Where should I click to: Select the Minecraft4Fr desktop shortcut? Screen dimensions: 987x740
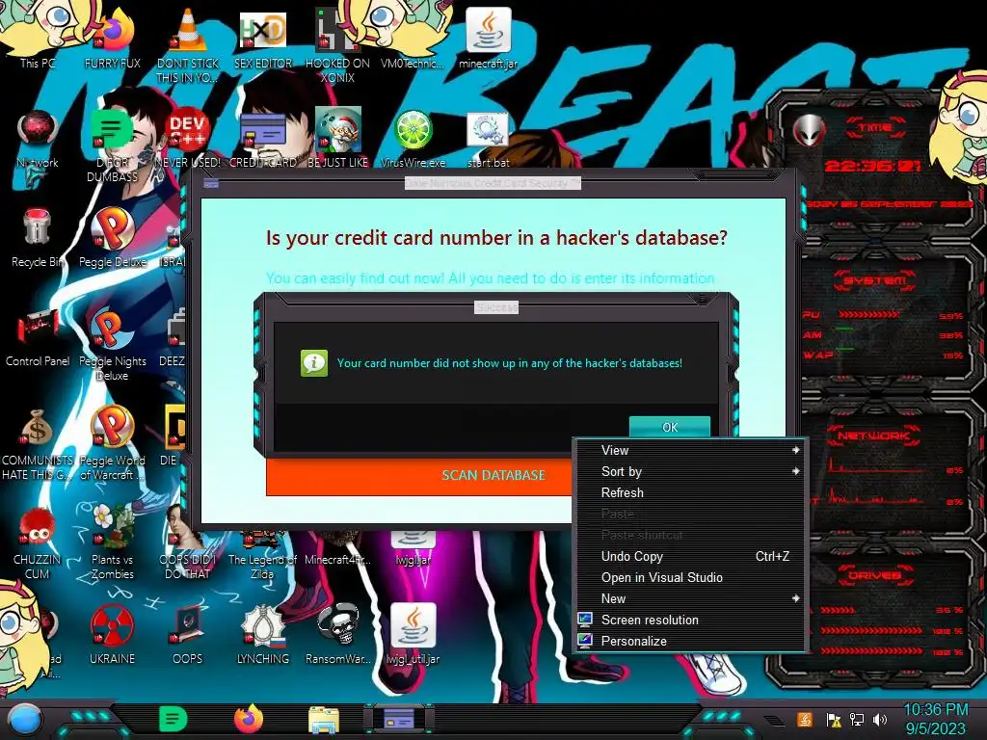pyautogui.click(x=338, y=548)
